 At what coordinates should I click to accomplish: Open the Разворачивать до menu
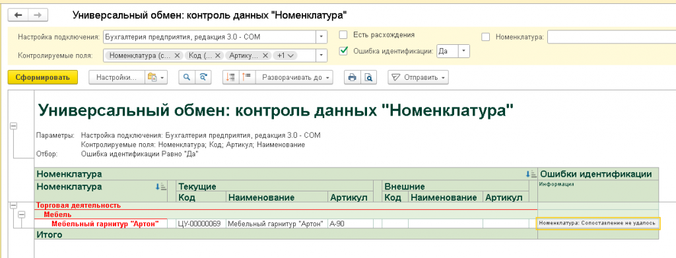295,77
